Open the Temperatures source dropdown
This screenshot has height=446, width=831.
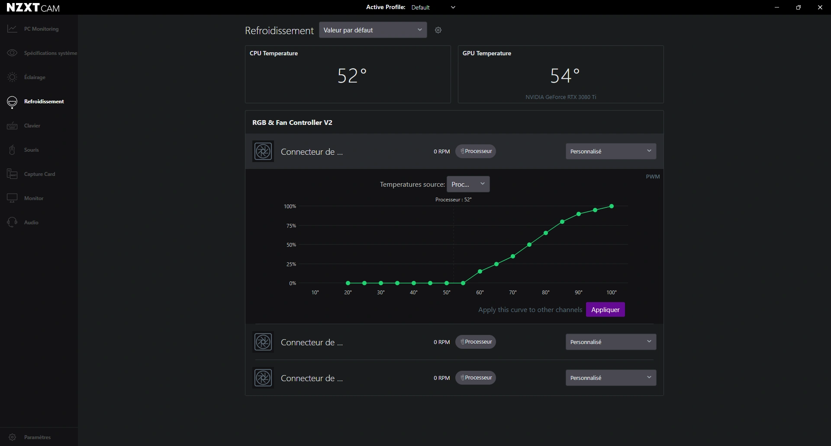coord(468,184)
